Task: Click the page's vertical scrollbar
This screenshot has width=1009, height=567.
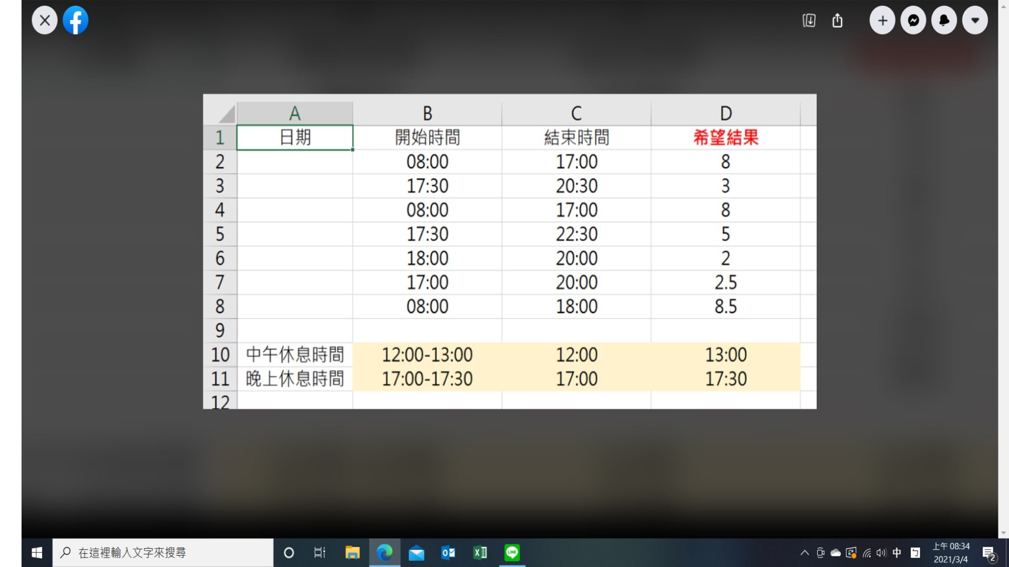Action: click(x=1003, y=269)
